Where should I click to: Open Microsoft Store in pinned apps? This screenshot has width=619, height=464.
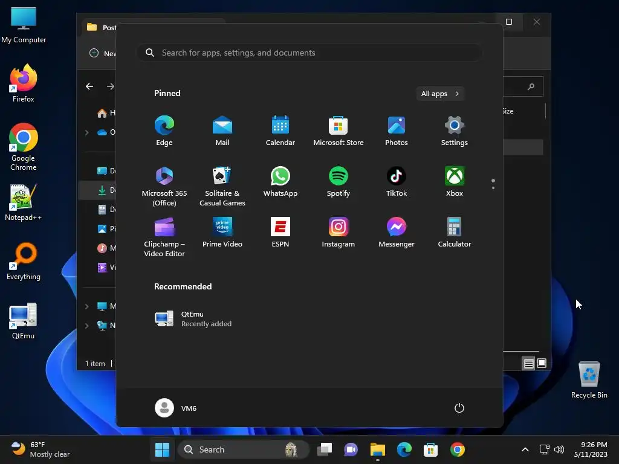tap(339, 131)
